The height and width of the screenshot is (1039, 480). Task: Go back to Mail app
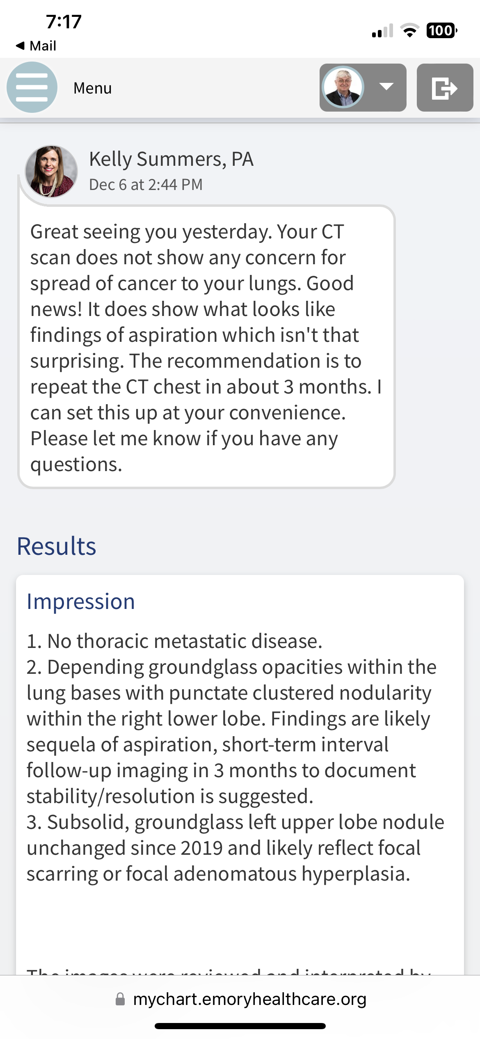point(36,46)
